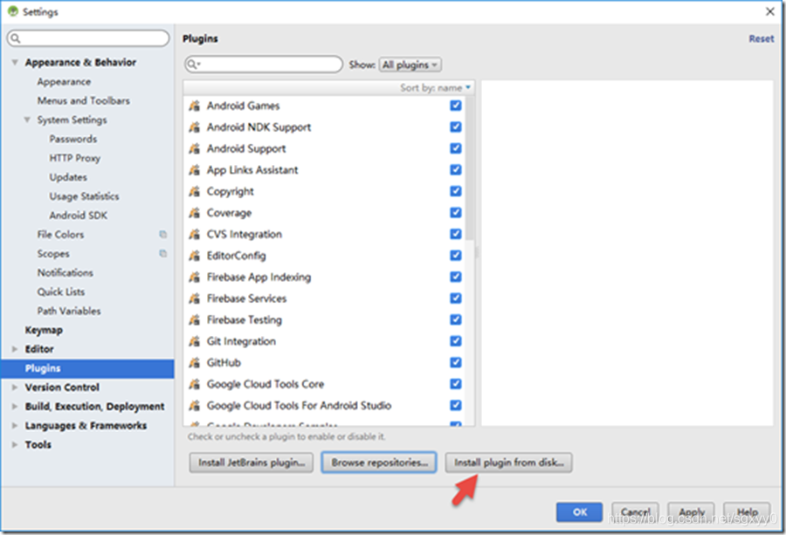
Task: Click the Android NDK Support plugin icon
Action: 195,127
